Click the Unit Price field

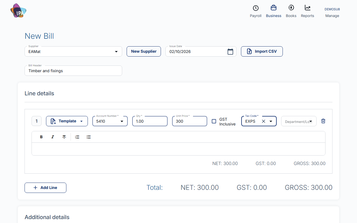coord(190,121)
